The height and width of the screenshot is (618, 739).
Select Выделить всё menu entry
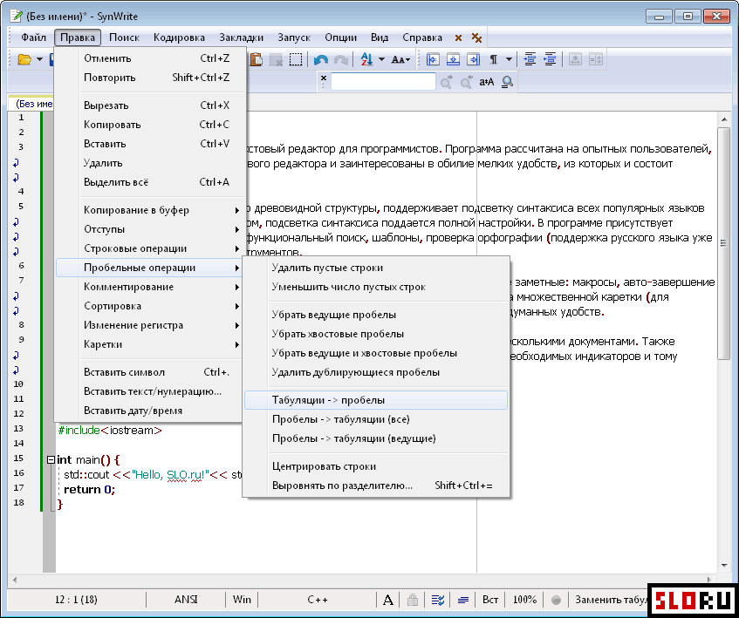point(150,182)
